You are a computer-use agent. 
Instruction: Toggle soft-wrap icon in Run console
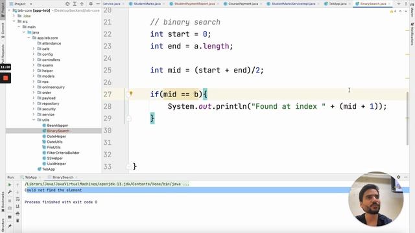pos(18,199)
